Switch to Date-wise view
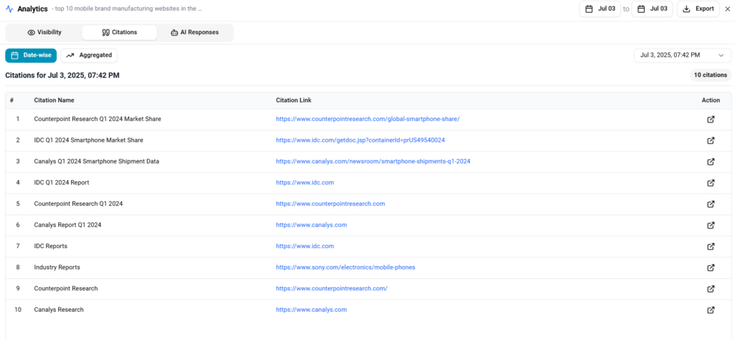The height and width of the screenshot is (339, 735). click(31, 55)
